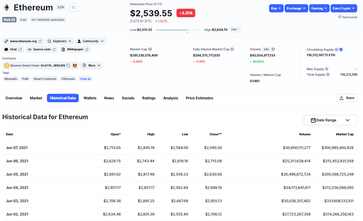Click the Jun 07, 2021 date cell
The height and width of the screenshot is (221, 363).
click(x=16, y=148)
